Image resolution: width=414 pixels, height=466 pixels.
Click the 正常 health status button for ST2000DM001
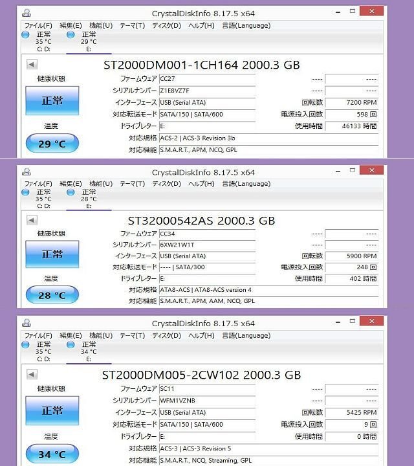pos(52,100)
